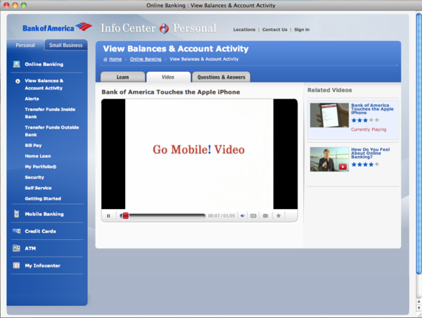Open the Credit Cards section icon

(x=16, y=231)
